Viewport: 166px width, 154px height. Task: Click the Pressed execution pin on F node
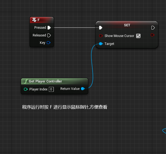[49, 28]
